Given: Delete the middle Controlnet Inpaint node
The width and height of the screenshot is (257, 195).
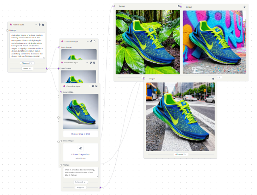Looking at the screenshot, I should tap(94, 62).
